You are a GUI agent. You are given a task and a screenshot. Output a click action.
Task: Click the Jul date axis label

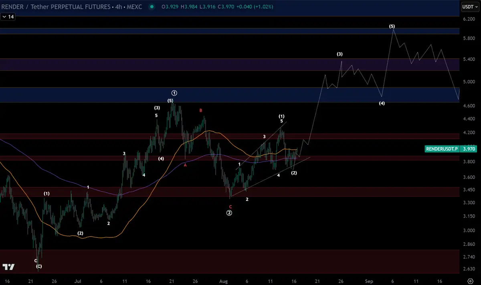[78, 281]
